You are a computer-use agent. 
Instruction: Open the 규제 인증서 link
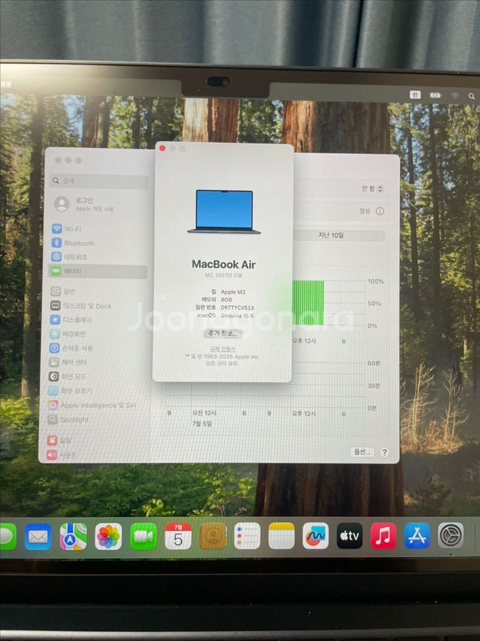click(223, 349)
